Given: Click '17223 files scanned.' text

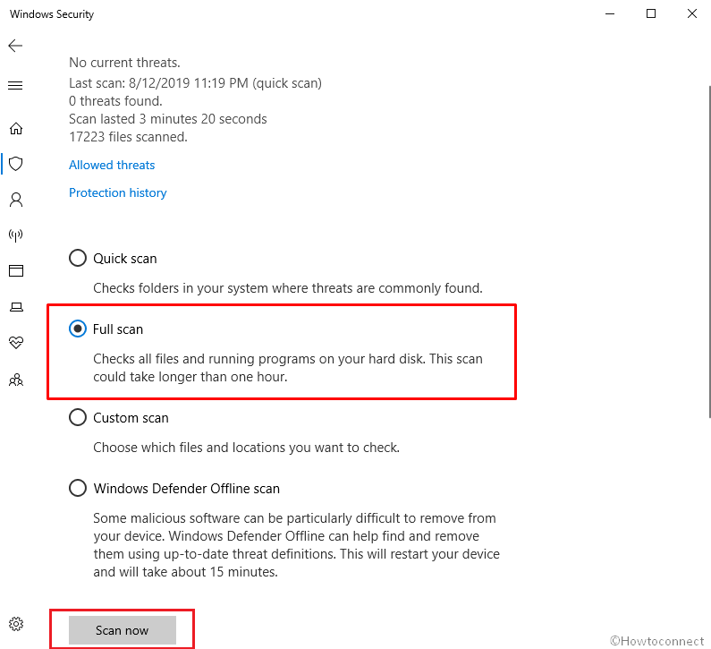Looking at the screenshot, I should point(128,137).
